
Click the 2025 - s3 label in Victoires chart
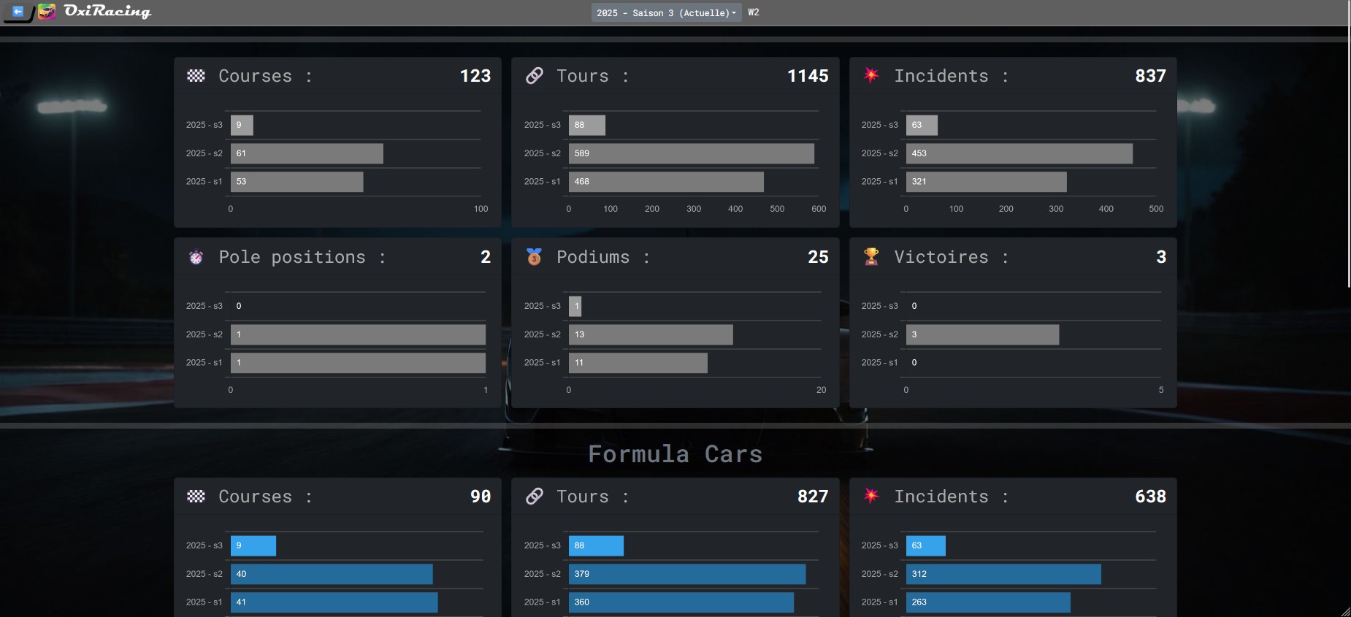(x=879, y=306)
